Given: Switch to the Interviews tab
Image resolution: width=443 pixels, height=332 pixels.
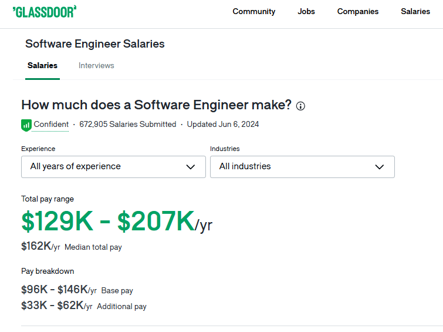Looking at the screenshot, I should [x=96, y=65].
